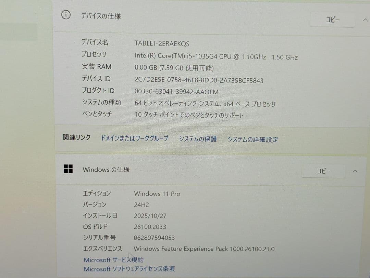
Task: Select edition value Windows 11 Pro
Action: 157,194
